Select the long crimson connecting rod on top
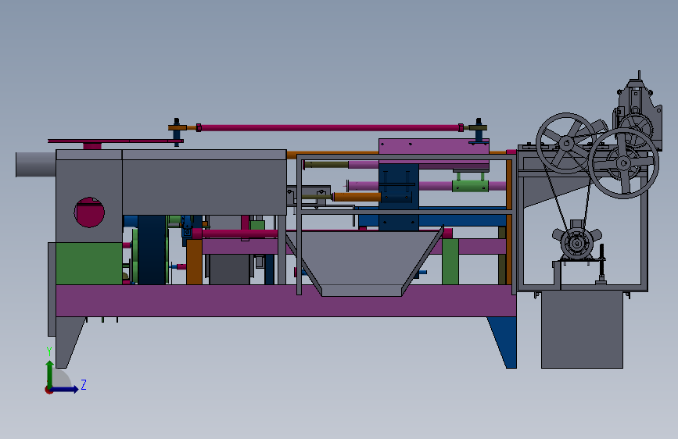Image resolution: width=678 pixels, height=439 pixels. tap(329, 128)
